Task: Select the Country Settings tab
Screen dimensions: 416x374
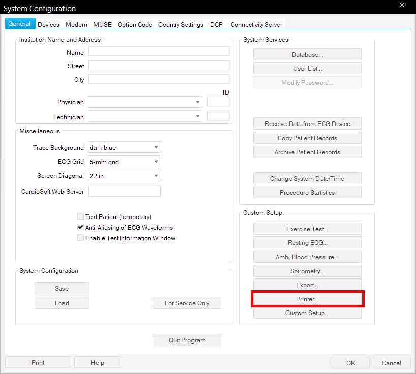Action: (180, 24)
